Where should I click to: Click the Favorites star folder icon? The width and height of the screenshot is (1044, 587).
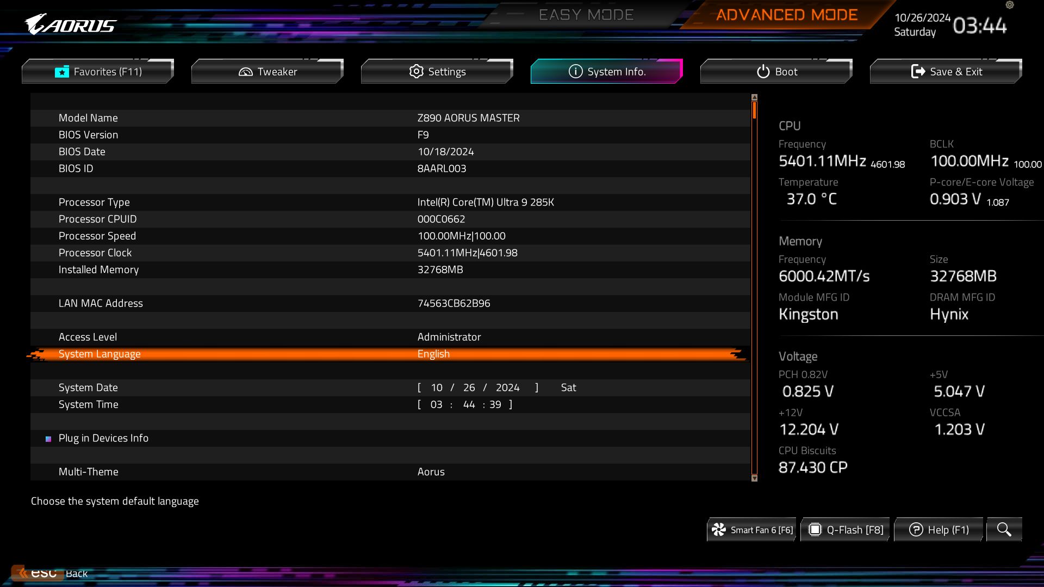pos(62,72)
